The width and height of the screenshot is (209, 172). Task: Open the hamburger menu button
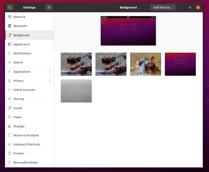point(49,8)
